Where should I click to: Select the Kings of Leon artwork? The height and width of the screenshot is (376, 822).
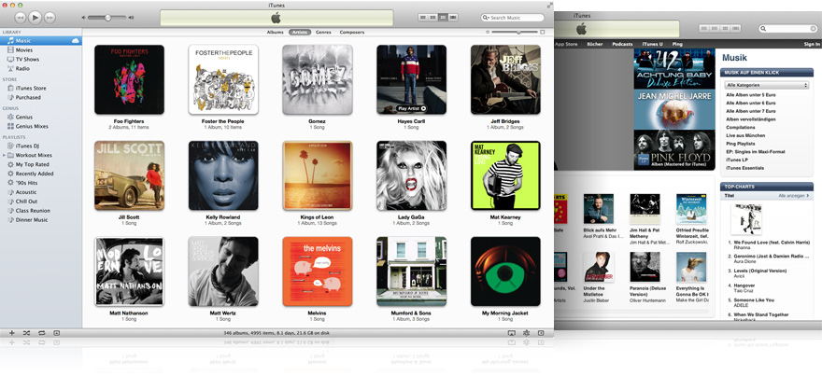point(318,175)
